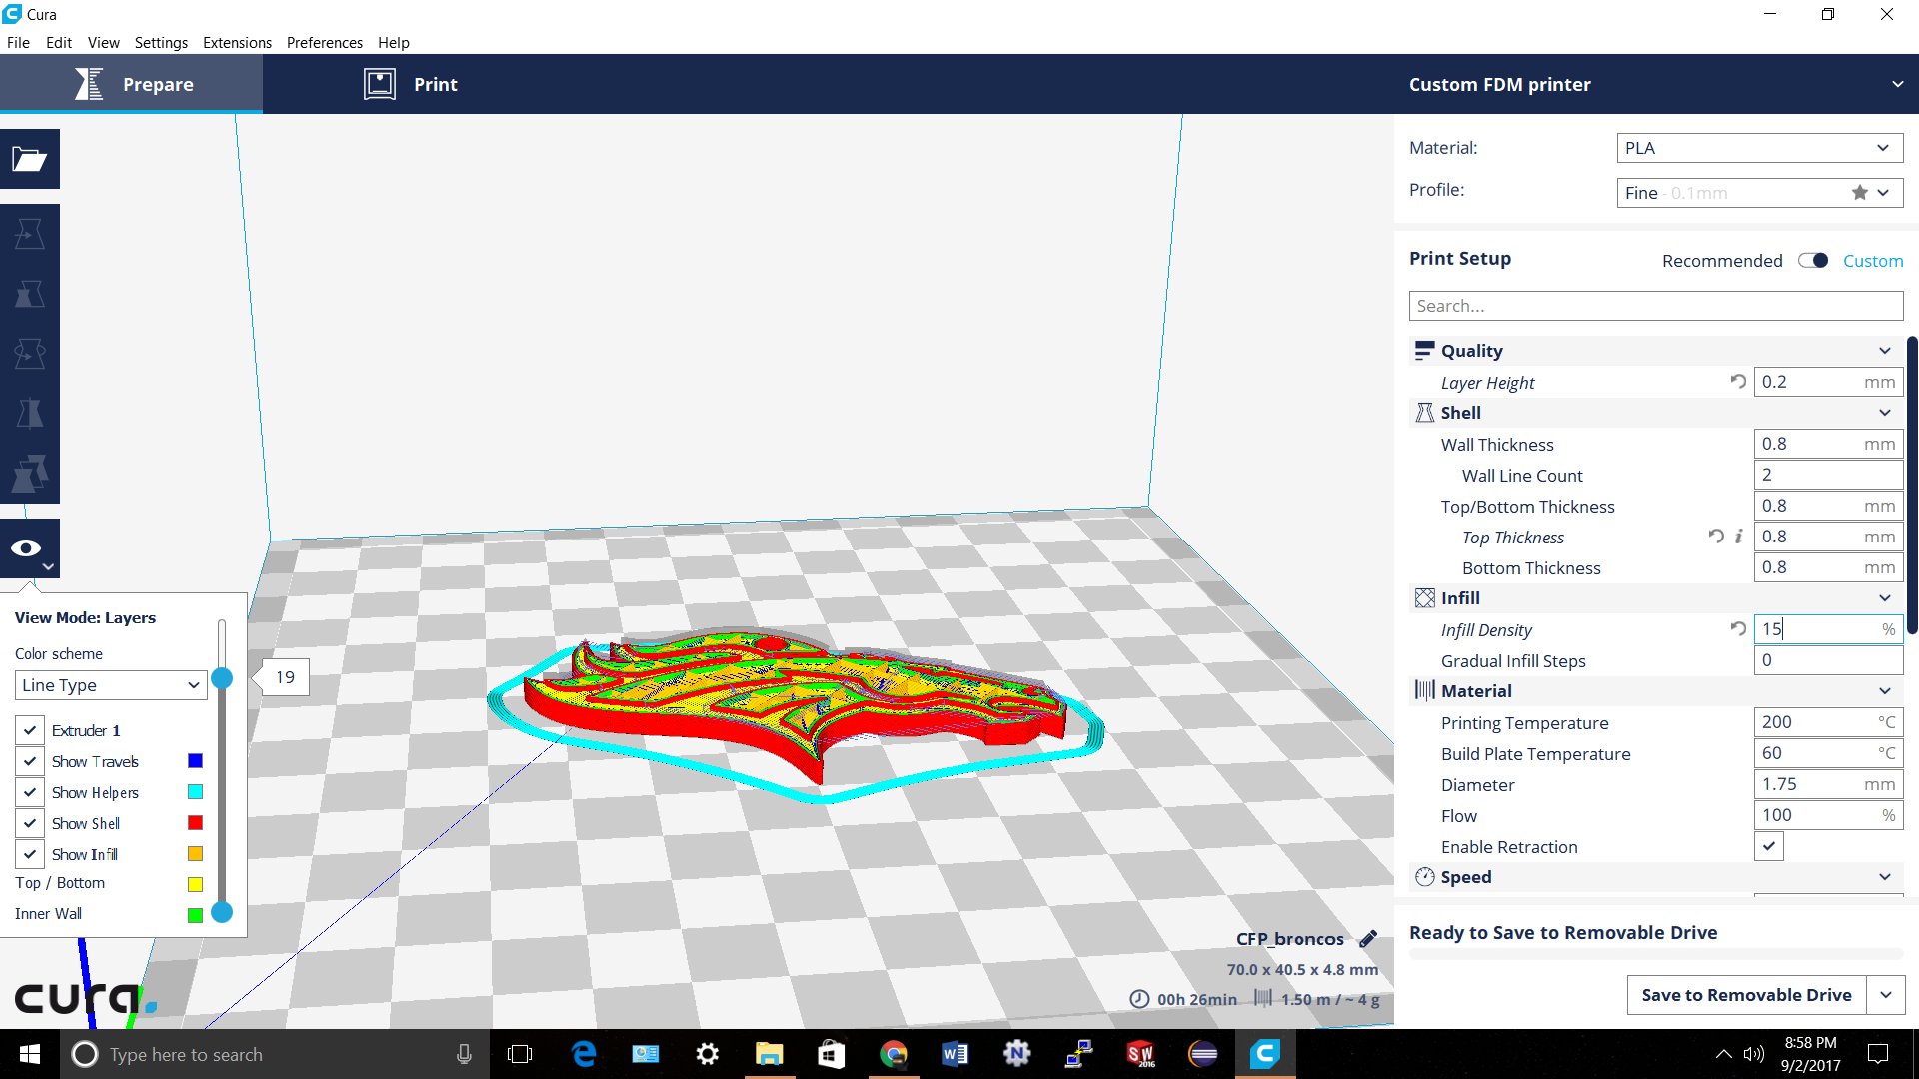The width and height of the screenshot is (1919, 1079).
Task: Uncheck the Show Infill checkbox
Action: (30, 854)
